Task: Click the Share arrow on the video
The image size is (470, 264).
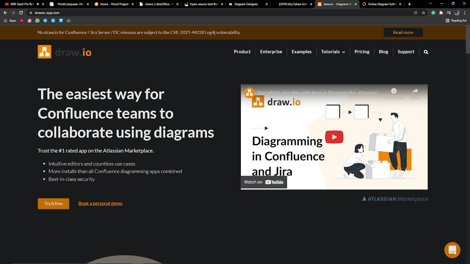Action: pyautogui.click(x=415, y=94)
